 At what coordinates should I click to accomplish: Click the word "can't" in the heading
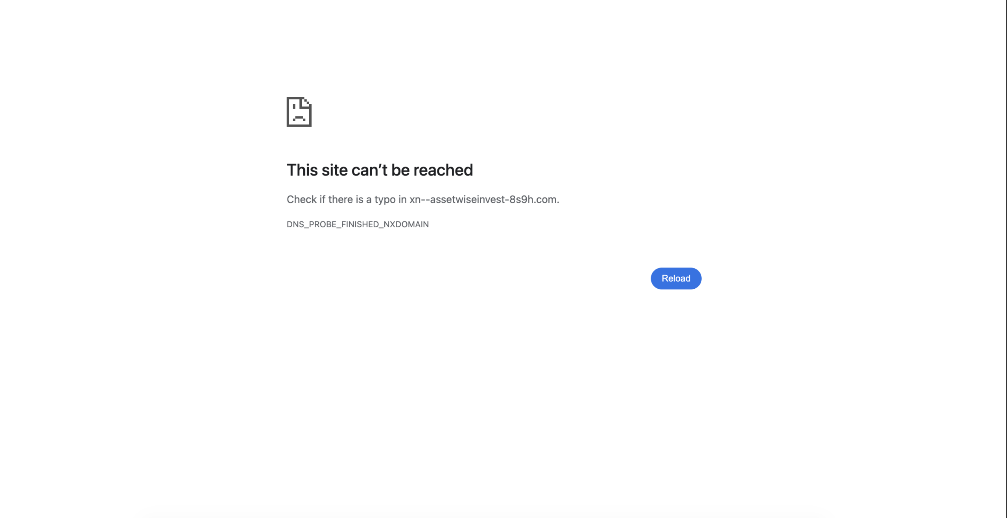click(x=369, y=170)
